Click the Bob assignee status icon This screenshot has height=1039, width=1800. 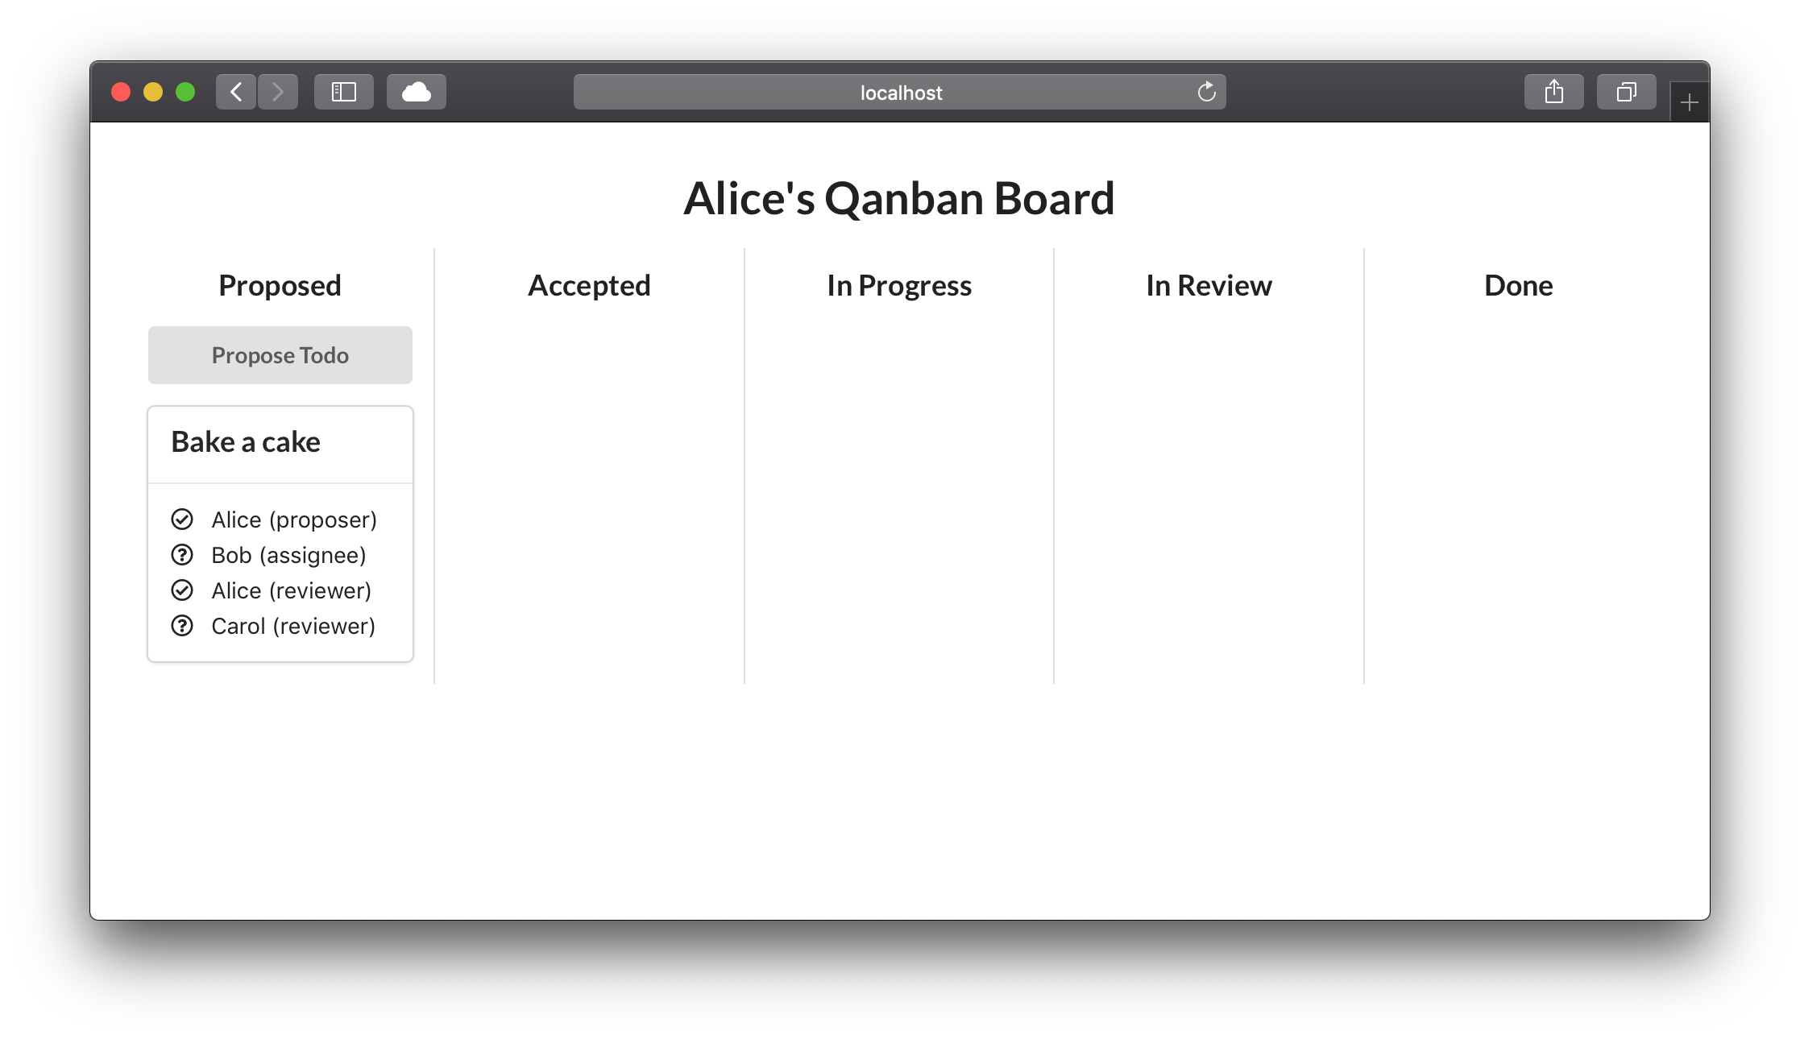182,556
